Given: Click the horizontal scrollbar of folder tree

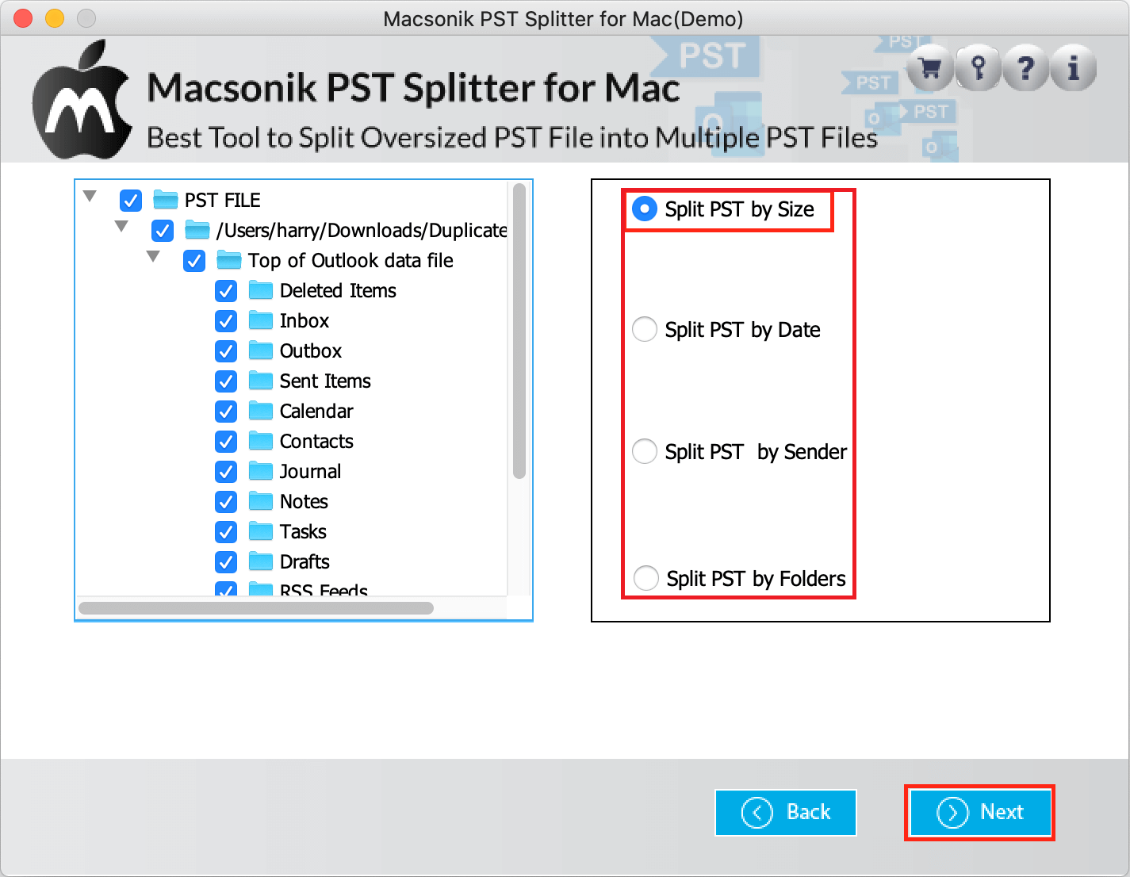Looking at the screenshot, I should click(x=255, y=608).
